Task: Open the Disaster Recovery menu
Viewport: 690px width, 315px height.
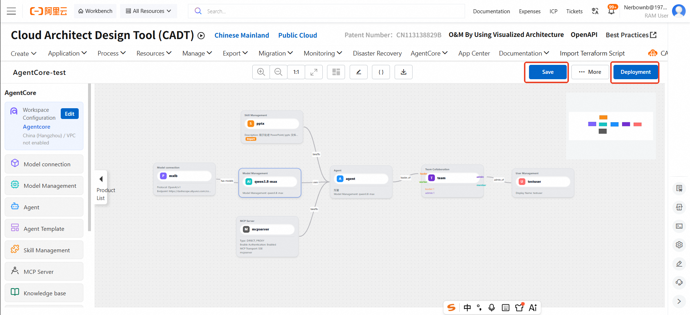Action: (377, 53)
